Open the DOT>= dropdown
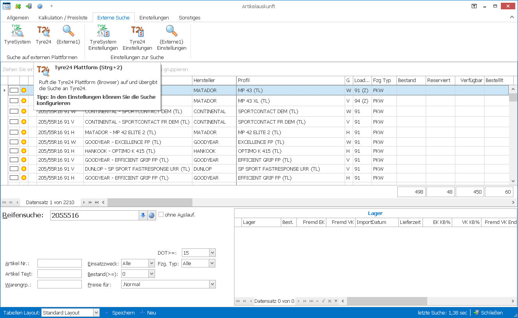 click(212, 253)
